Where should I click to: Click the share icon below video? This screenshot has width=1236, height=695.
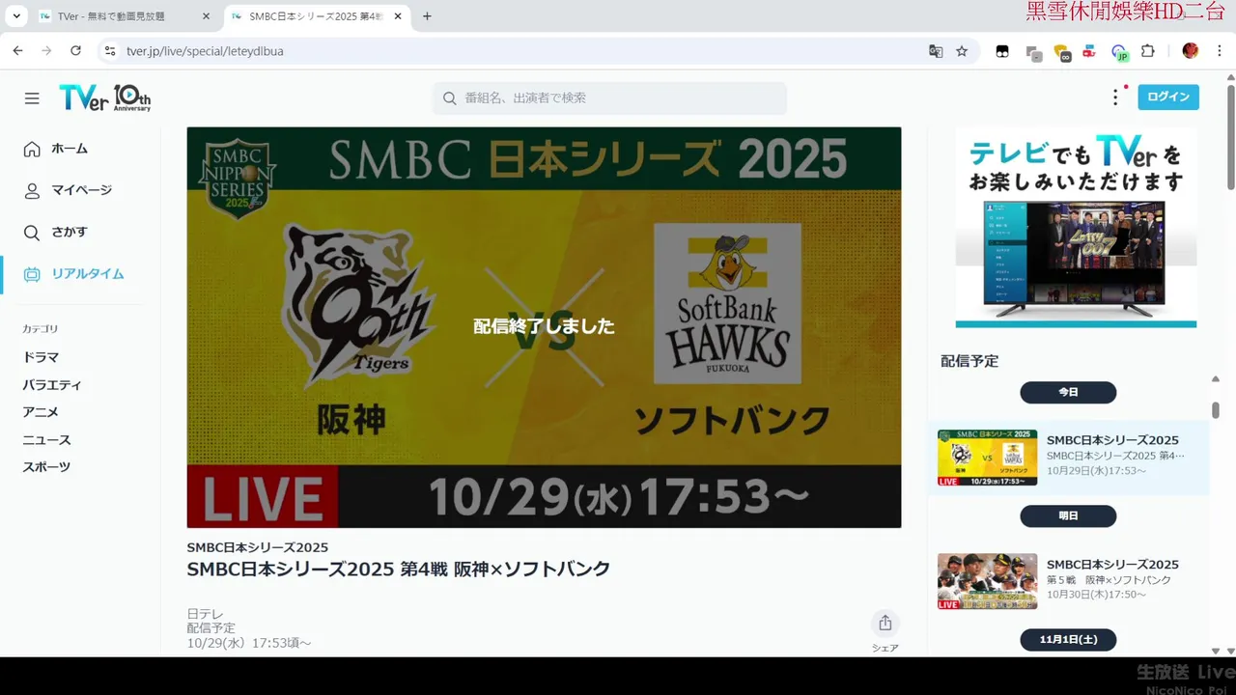point(885,623)
